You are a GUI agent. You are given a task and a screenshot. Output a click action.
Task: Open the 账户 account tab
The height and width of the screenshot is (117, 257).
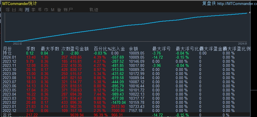tap(68, 10)
